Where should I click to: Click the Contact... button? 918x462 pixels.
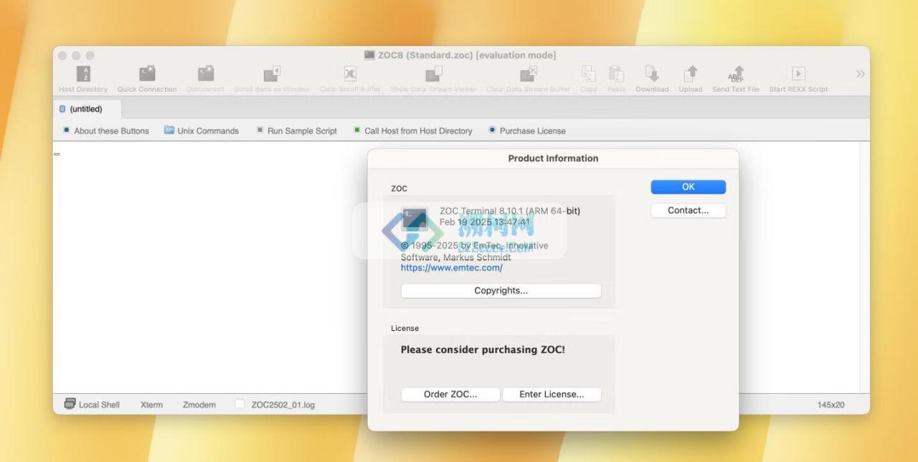click(688, 211)
